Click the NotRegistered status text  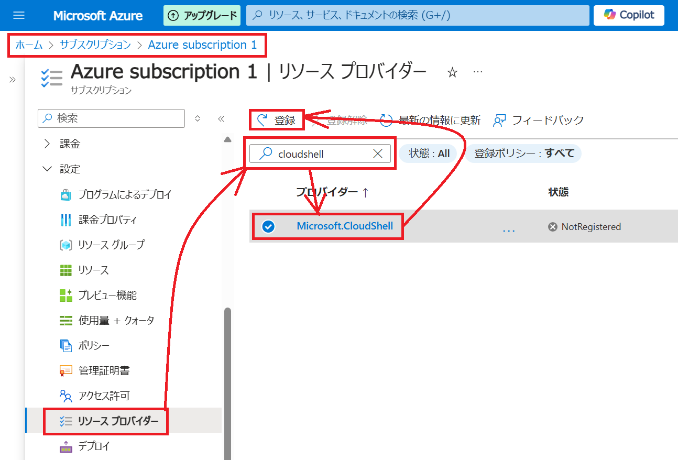pos(591,227)
